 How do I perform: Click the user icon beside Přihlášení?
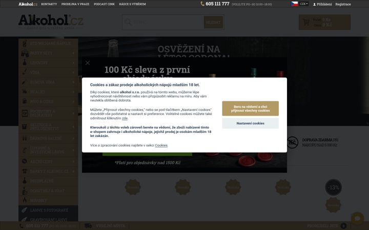tap(314, 4)
